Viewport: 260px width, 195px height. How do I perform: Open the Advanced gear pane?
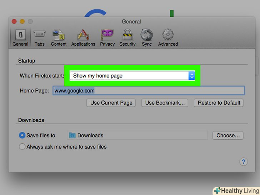click(x=168, y=37)
